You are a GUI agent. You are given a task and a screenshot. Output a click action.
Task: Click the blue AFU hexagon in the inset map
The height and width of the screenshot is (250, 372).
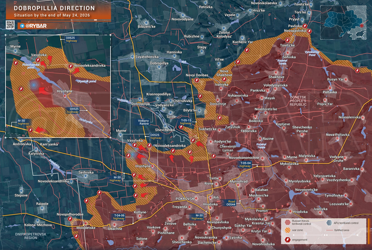(34, 85)
